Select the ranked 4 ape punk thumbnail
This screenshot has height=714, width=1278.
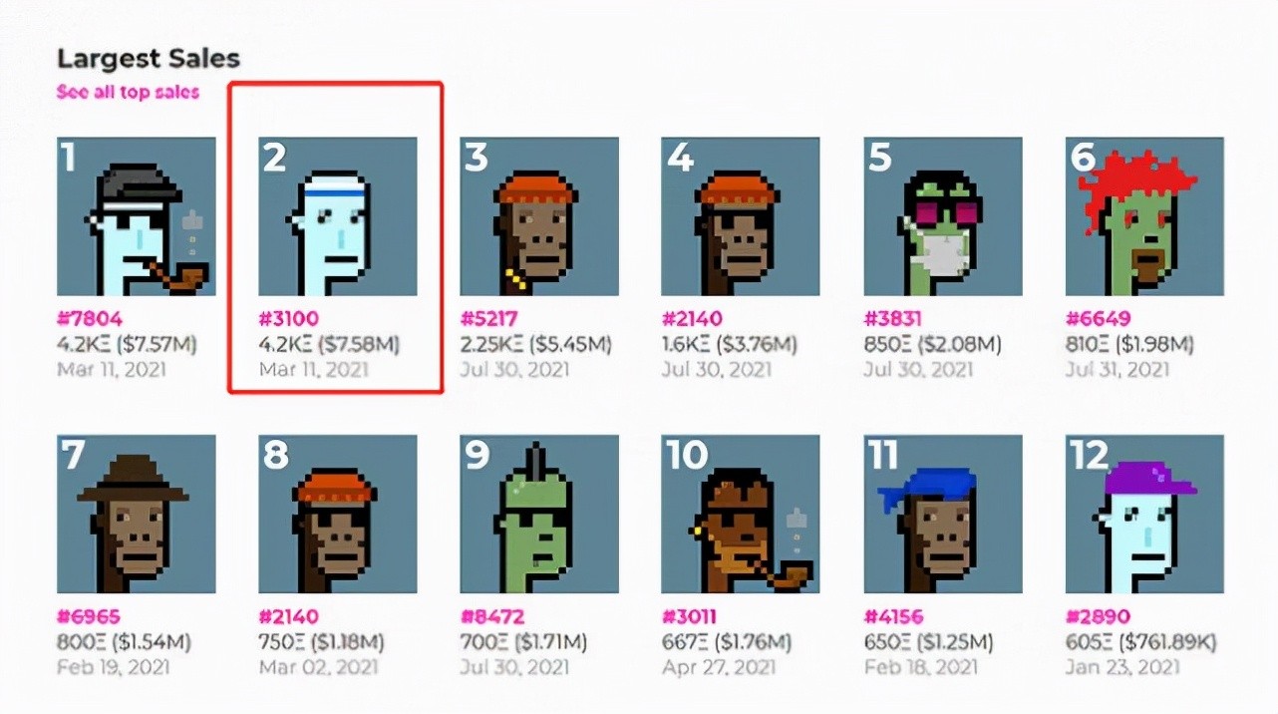click(x=741, y=216)
